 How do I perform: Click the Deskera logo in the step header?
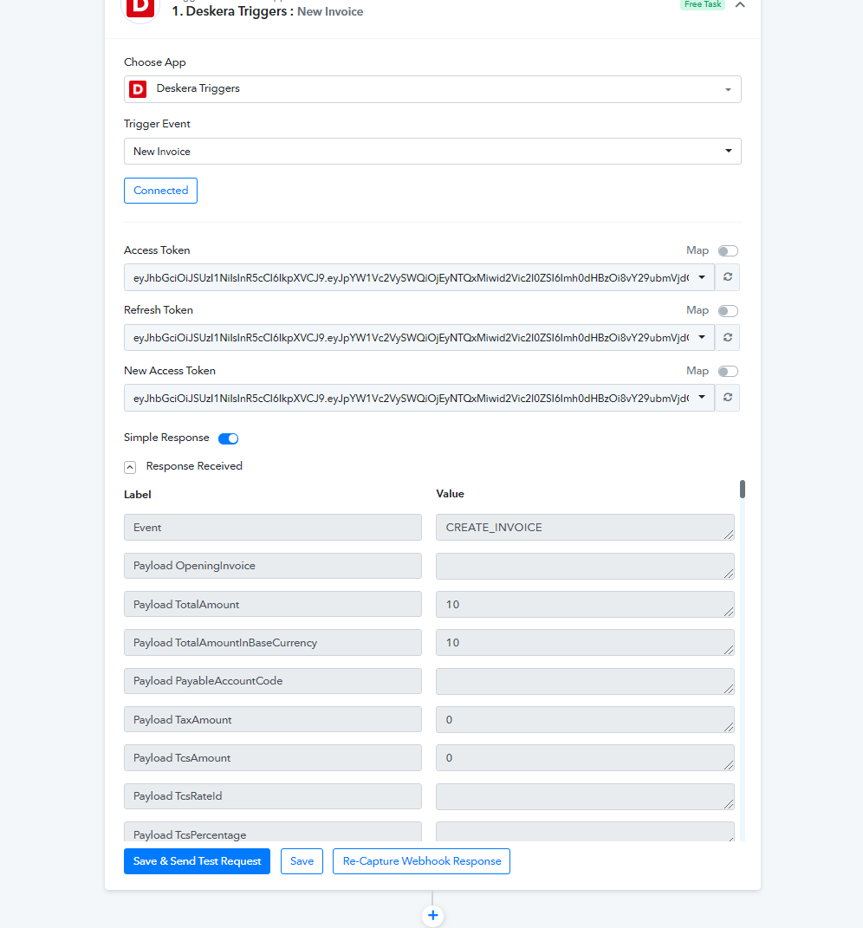(140, 8)
